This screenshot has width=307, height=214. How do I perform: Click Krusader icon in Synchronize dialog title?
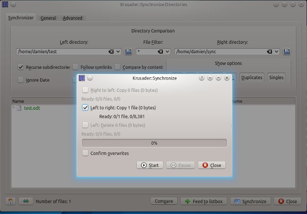pyautogui.click(x=82, y=78)
